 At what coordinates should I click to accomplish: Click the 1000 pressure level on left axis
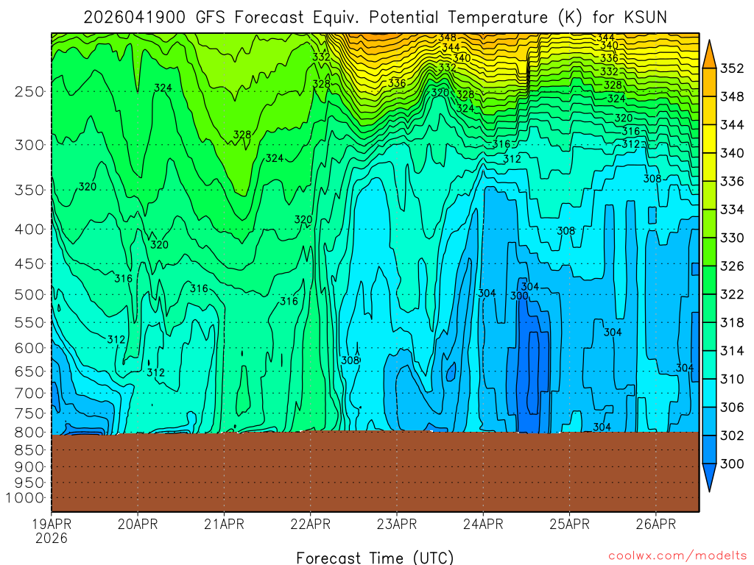point(25,498)
